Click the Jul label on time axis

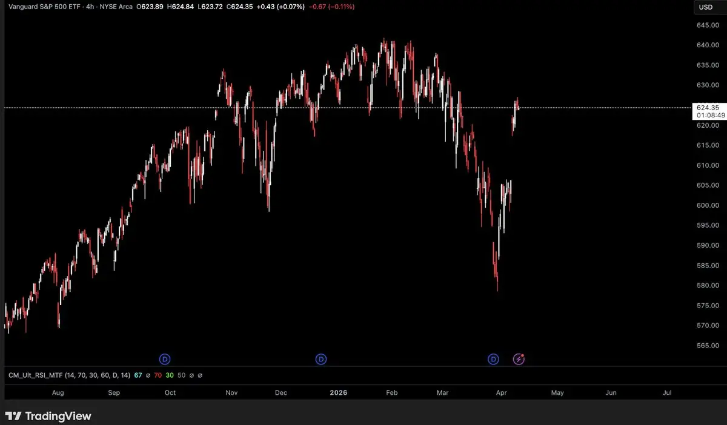[x=667, y=392]
